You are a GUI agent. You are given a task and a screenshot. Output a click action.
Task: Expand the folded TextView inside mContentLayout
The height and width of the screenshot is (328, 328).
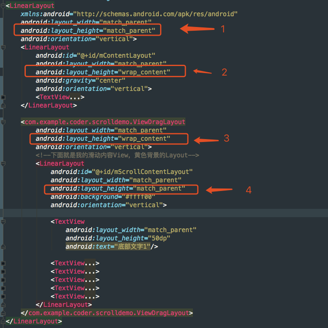click(3, 97)
